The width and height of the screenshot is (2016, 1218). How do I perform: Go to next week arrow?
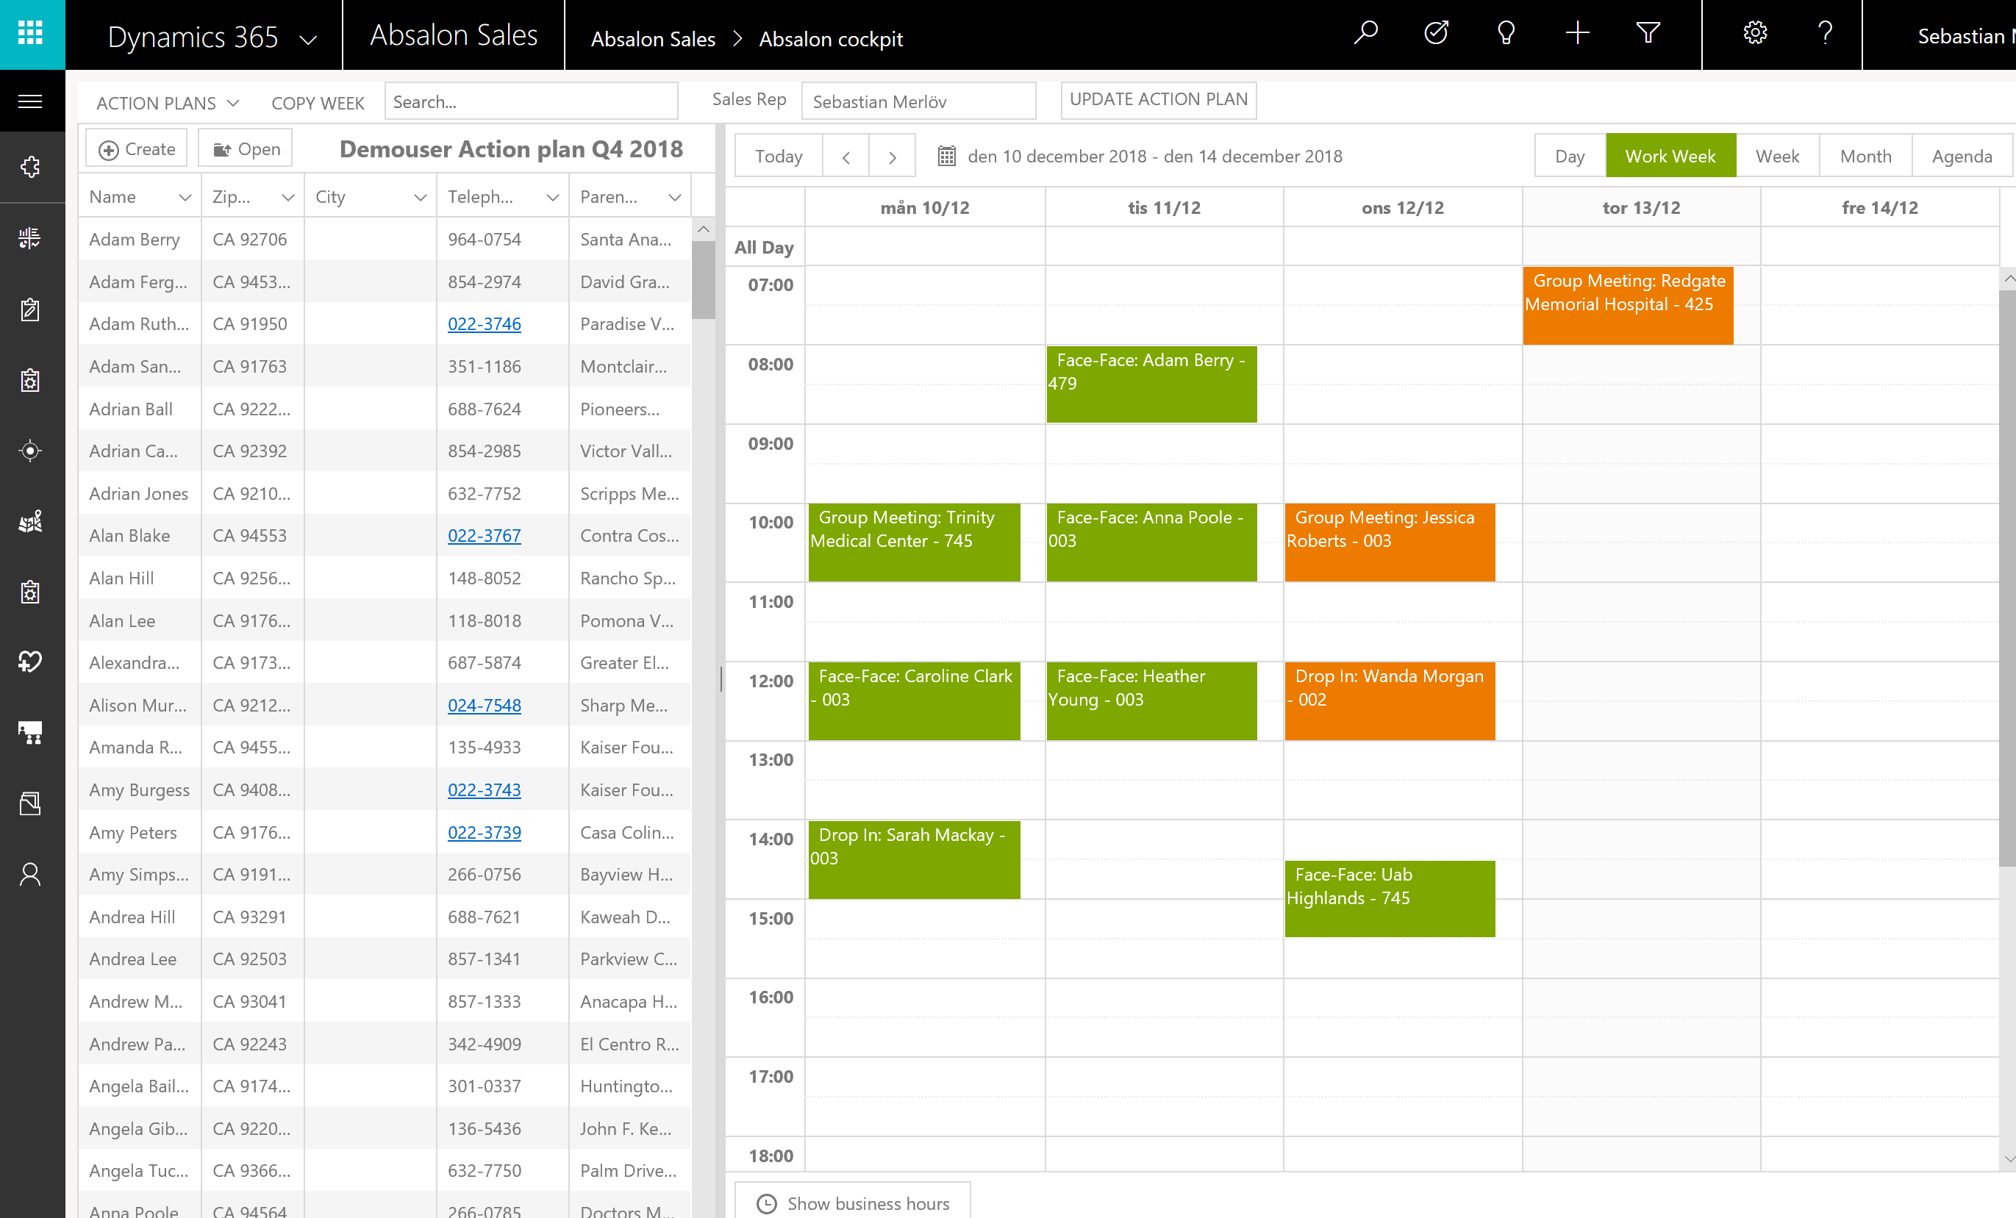(x=892, y=157)
